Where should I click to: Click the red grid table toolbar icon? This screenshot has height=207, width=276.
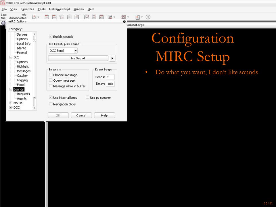[x=101, y=17]
